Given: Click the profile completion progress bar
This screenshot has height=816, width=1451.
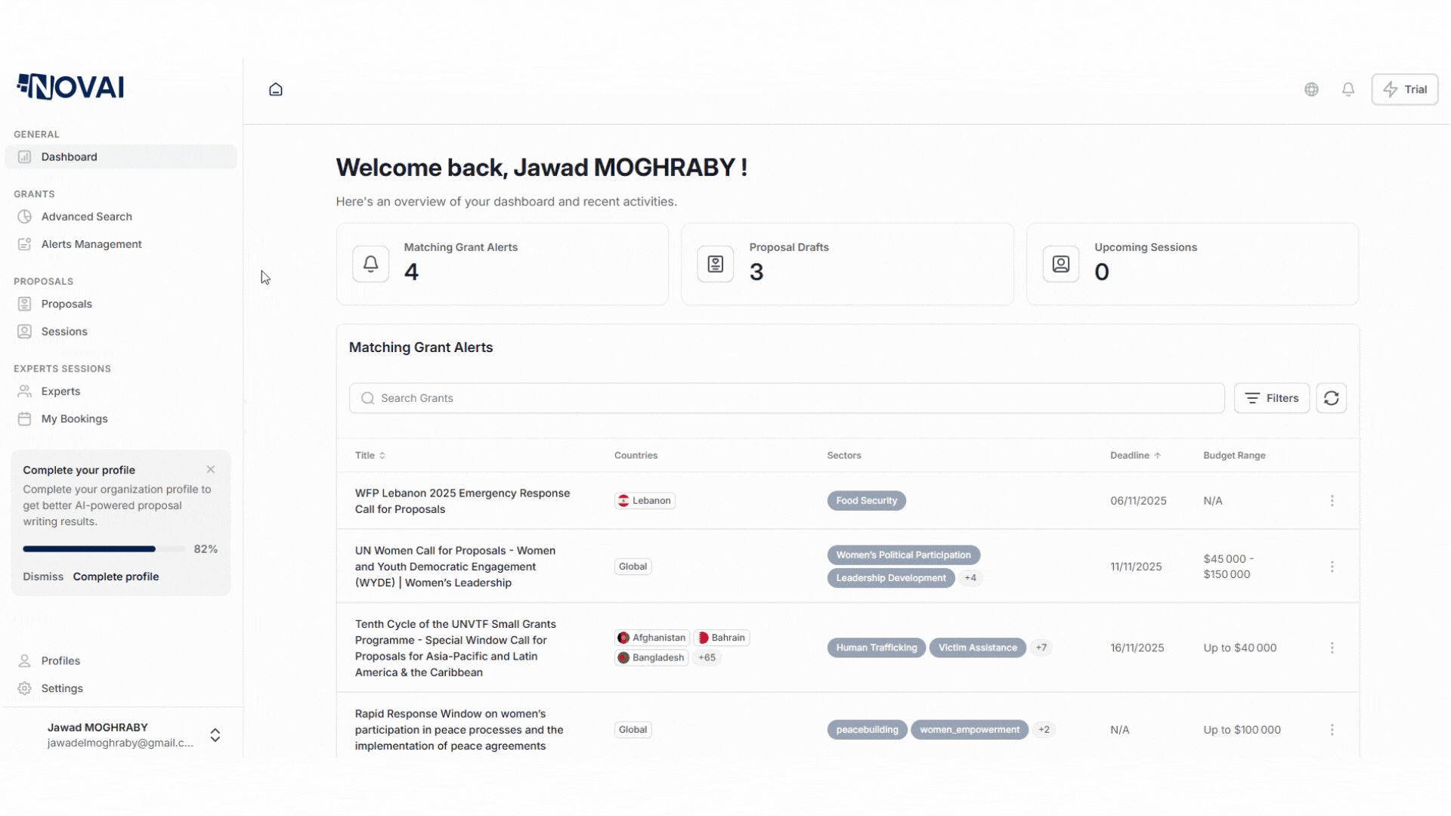Looking at the screenshot, I should pos(104,549).
